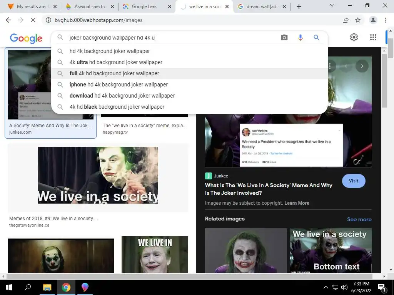
Task: View site information icon
Action: click(48, 20)
